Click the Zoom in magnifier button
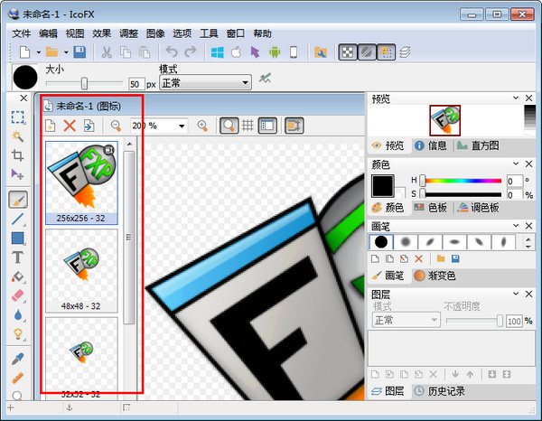Viewport: 542px width, 421px height. click(202, 126)
